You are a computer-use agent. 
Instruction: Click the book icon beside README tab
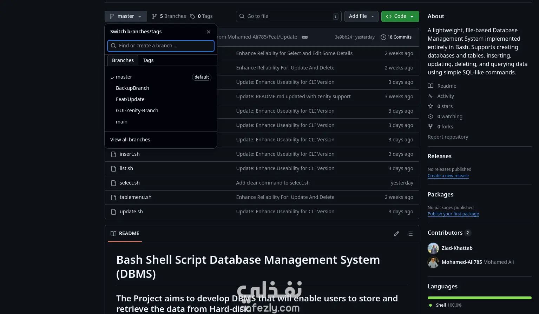point(113,234)
